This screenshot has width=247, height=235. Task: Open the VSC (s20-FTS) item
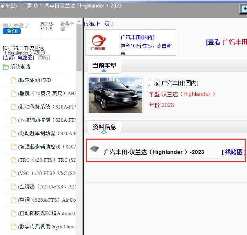47,173
